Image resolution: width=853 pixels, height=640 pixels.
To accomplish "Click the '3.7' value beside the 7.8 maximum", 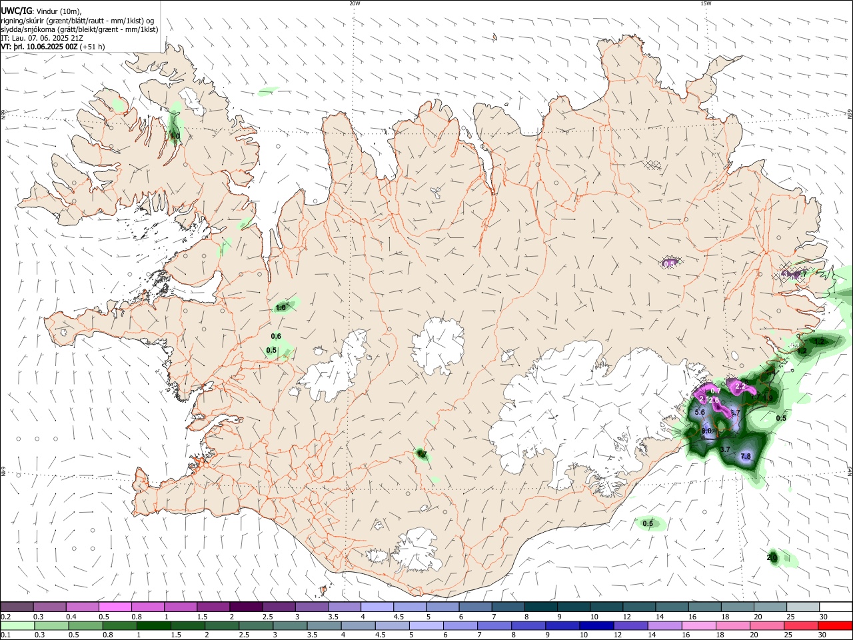I will point(726,450).
